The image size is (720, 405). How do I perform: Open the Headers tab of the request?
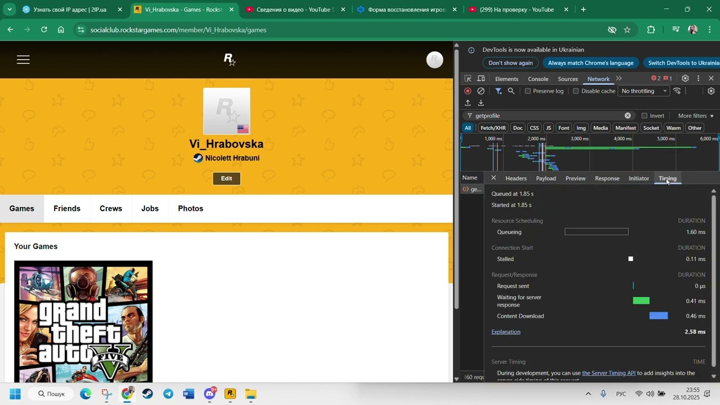click(516, 178)
